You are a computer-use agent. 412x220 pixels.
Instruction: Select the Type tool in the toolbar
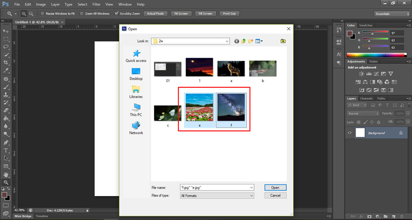tap(6, 151)
